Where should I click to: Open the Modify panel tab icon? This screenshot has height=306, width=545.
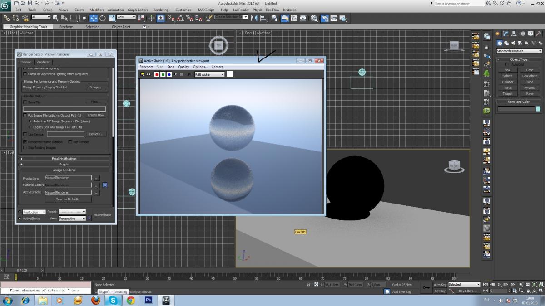(x=506, y=34)
